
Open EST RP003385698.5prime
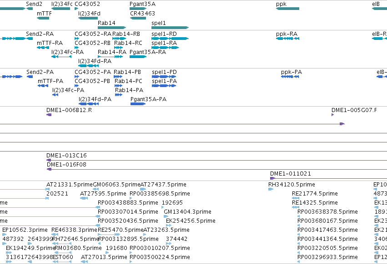pos(131,198)
